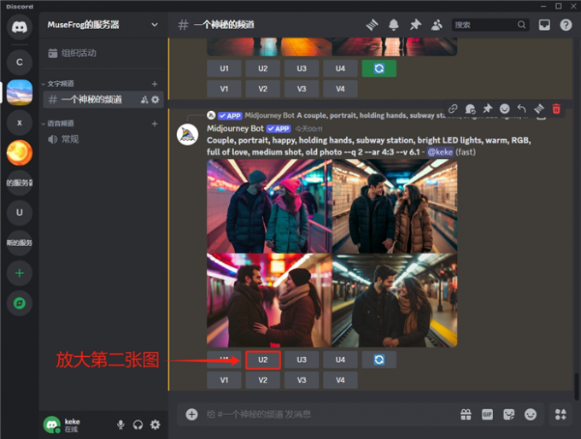Viewport: 581px width, 439px height.
Task: Select the 一个神秘的频道 text channel
Action: tap(103, 99)
